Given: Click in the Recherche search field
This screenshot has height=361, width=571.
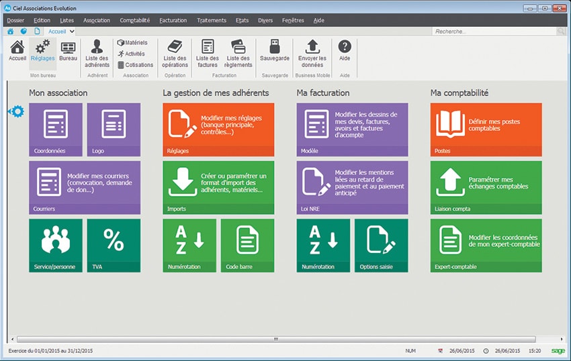Looking at the screenshot, I should 494,31.
